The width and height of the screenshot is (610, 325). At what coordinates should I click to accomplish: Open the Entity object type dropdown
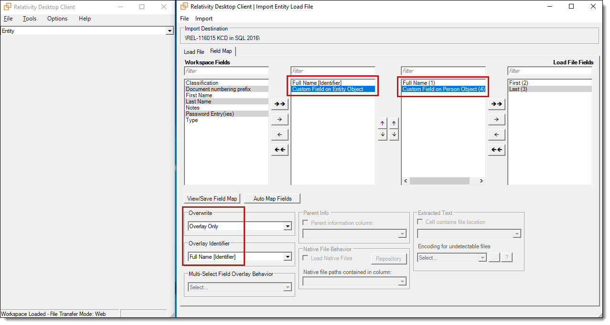tap(169, 31)
